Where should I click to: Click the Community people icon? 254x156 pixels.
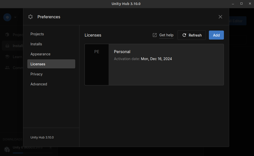[7, 68]
